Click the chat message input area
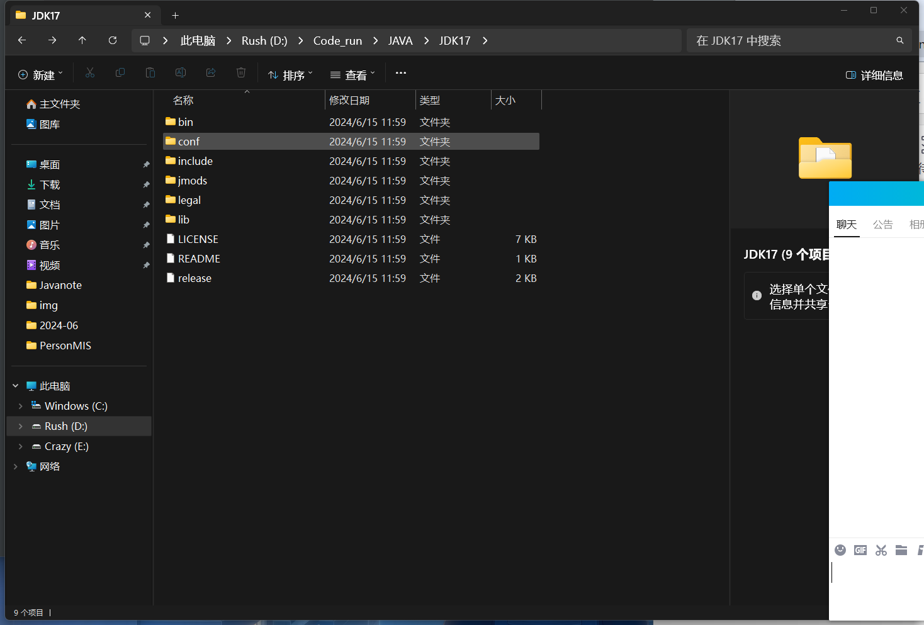Screen dimensions: 924x625 (877, 588)
